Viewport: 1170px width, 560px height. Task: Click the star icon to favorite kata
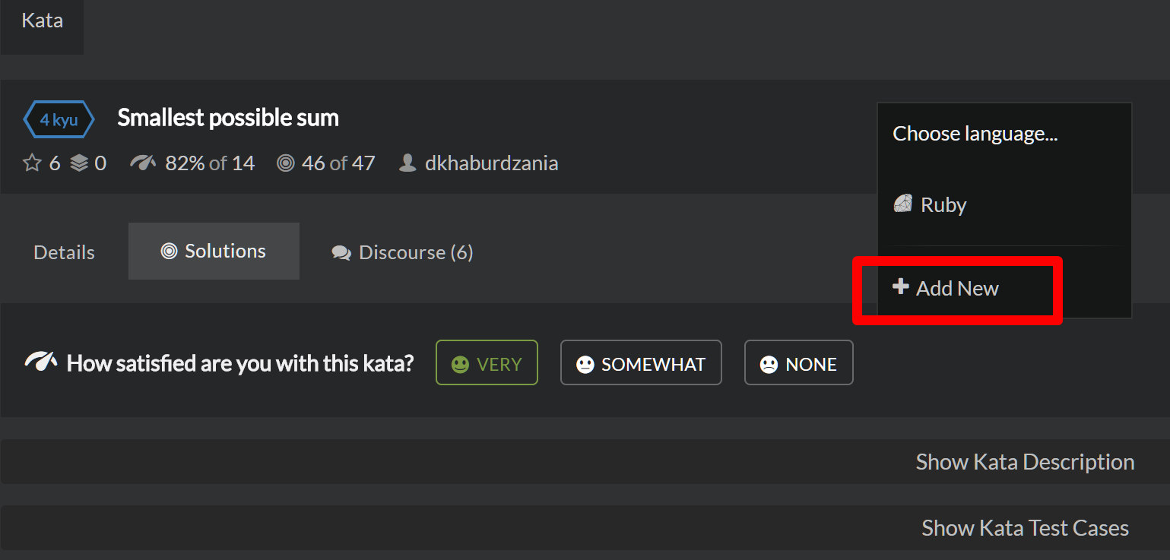32,163
